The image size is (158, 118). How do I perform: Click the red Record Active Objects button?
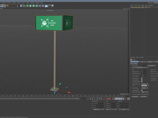point(107,99)
